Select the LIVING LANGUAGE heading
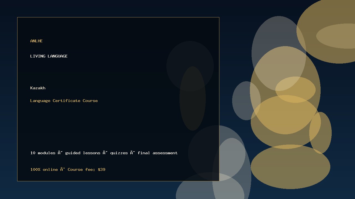355x199 pixels. click(x=49, y=56)
